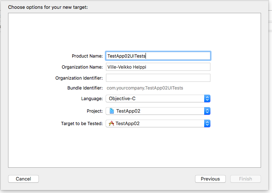The height and width of the screenshot is (193, 272).
Task: Click the "Product Name:" label
Action: [x=87, y=56]
